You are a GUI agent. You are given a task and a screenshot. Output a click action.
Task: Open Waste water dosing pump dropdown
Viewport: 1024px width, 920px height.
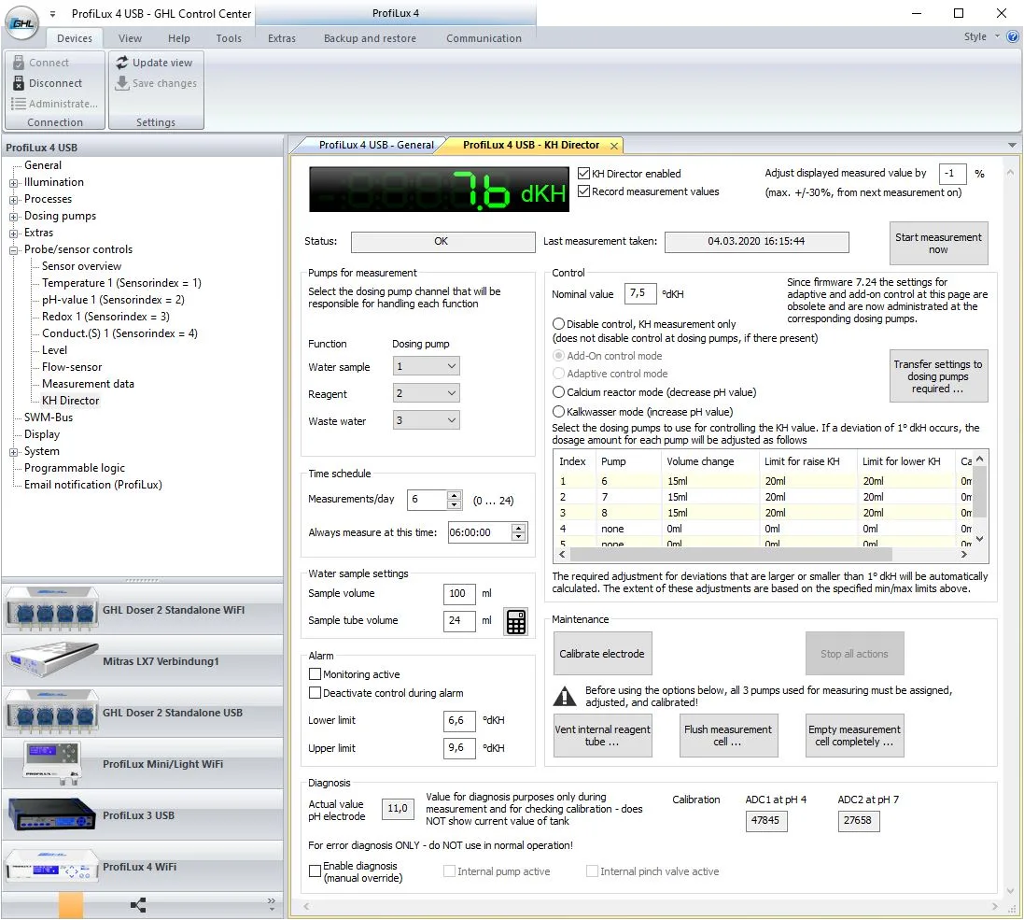[426, 420]
